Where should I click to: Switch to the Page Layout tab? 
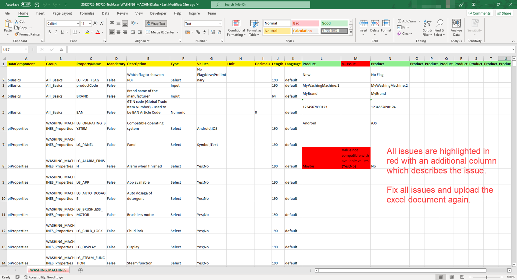pos(62,13)
